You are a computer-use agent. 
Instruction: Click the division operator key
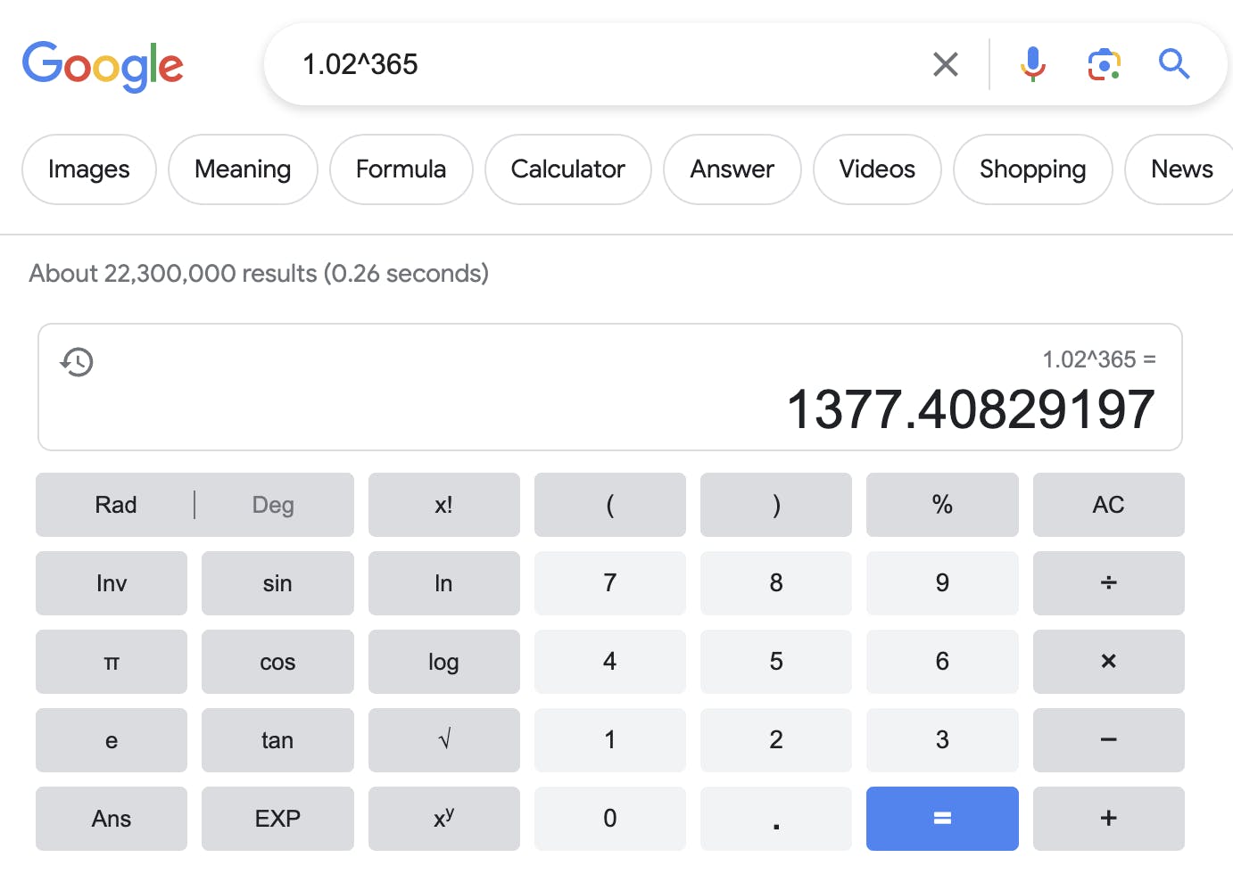click(x=1108, y=583)
